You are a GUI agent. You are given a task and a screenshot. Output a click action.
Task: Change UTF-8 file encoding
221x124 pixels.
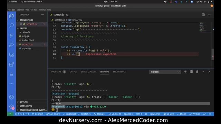click(139, 114)
